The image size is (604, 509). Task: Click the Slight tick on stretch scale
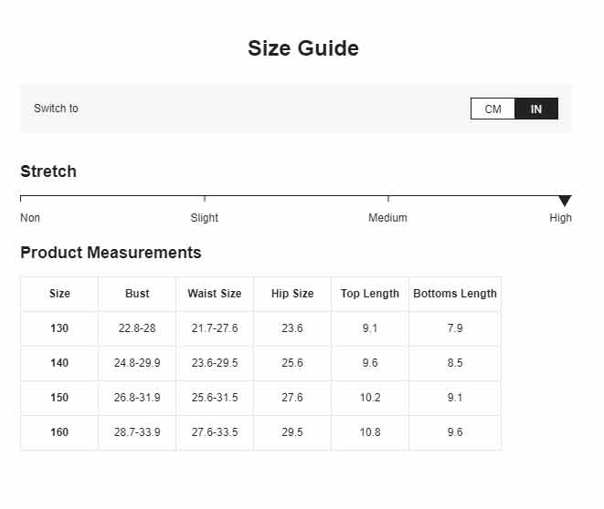click(x=205, y=198)
